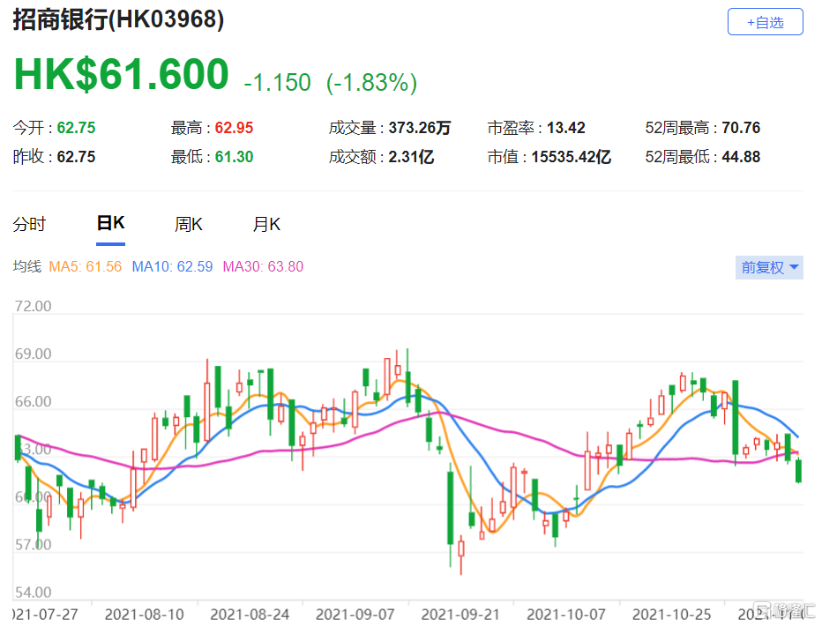
Task: Click the 2021-08-24 date axis label
Action: click(x=250, y=615)
